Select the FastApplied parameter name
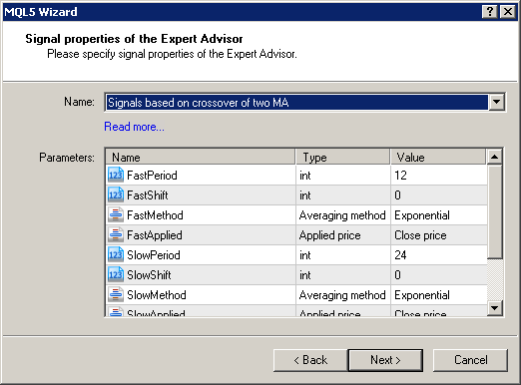Image resolution: width=521 pixels, height=385 pixels. click(155, 235)
